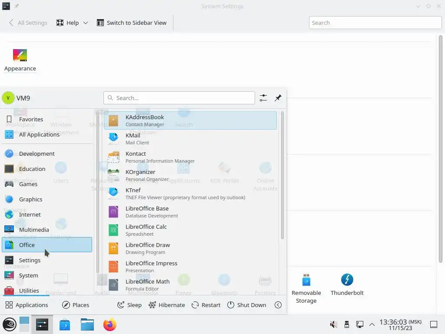Click the title bar pin icon
Viewport: 445px width, 334px height.
coord(17,6)
